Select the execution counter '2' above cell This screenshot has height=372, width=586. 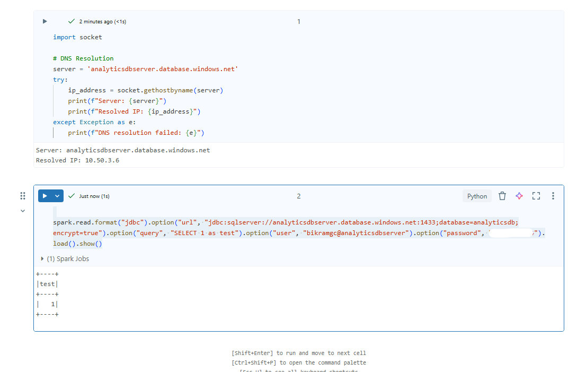coord(298,196)
